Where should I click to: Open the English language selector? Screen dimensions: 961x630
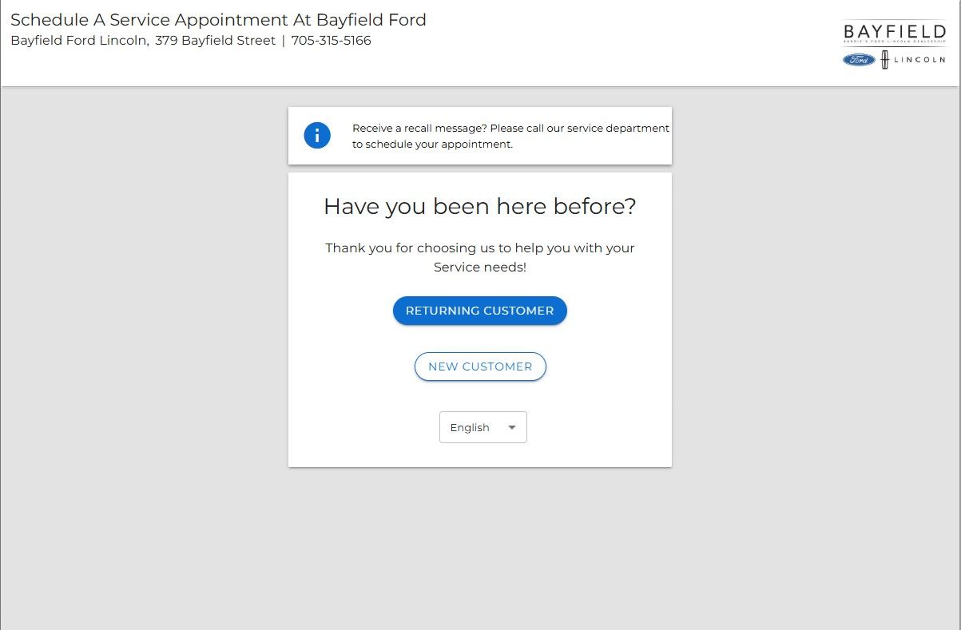482,427
